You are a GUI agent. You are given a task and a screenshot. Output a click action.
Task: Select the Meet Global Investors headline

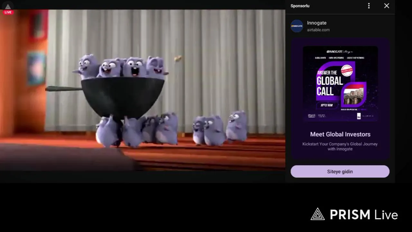[x=340, y=134]
